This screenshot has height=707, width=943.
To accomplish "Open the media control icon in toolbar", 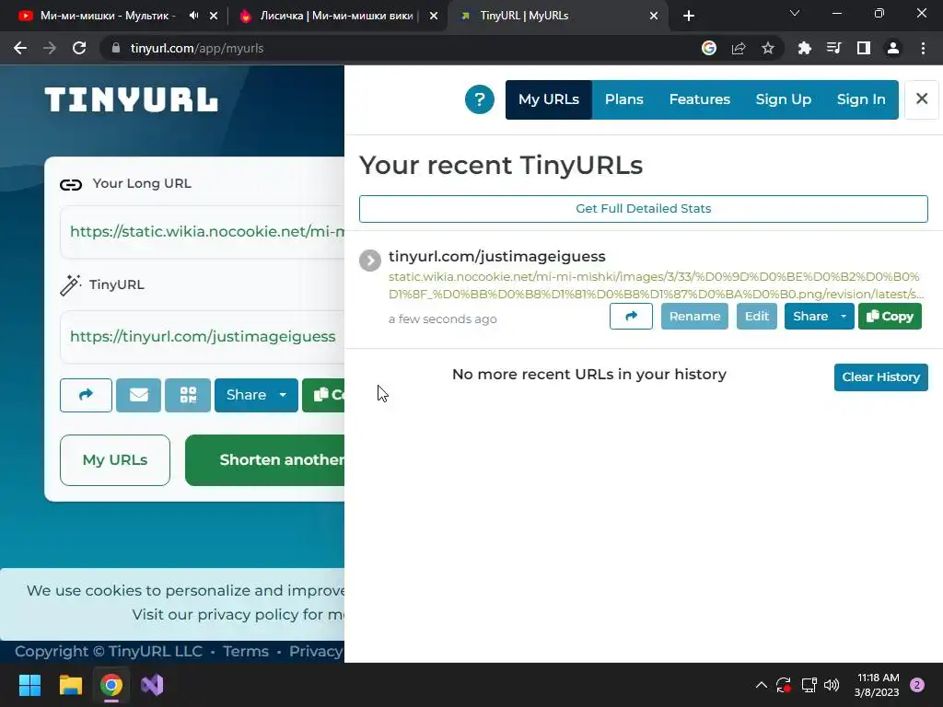I will click(833, 48).
